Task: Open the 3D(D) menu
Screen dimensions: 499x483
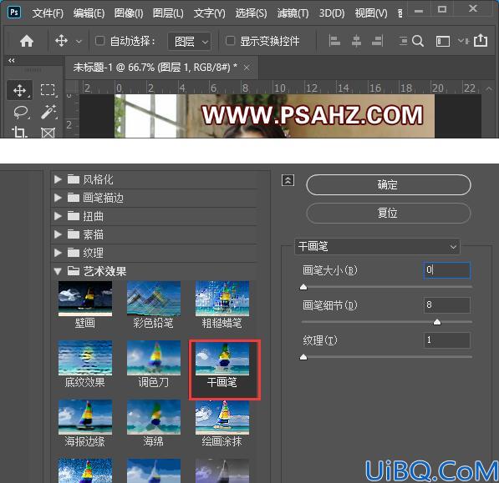Action: (x=332, y=13)
